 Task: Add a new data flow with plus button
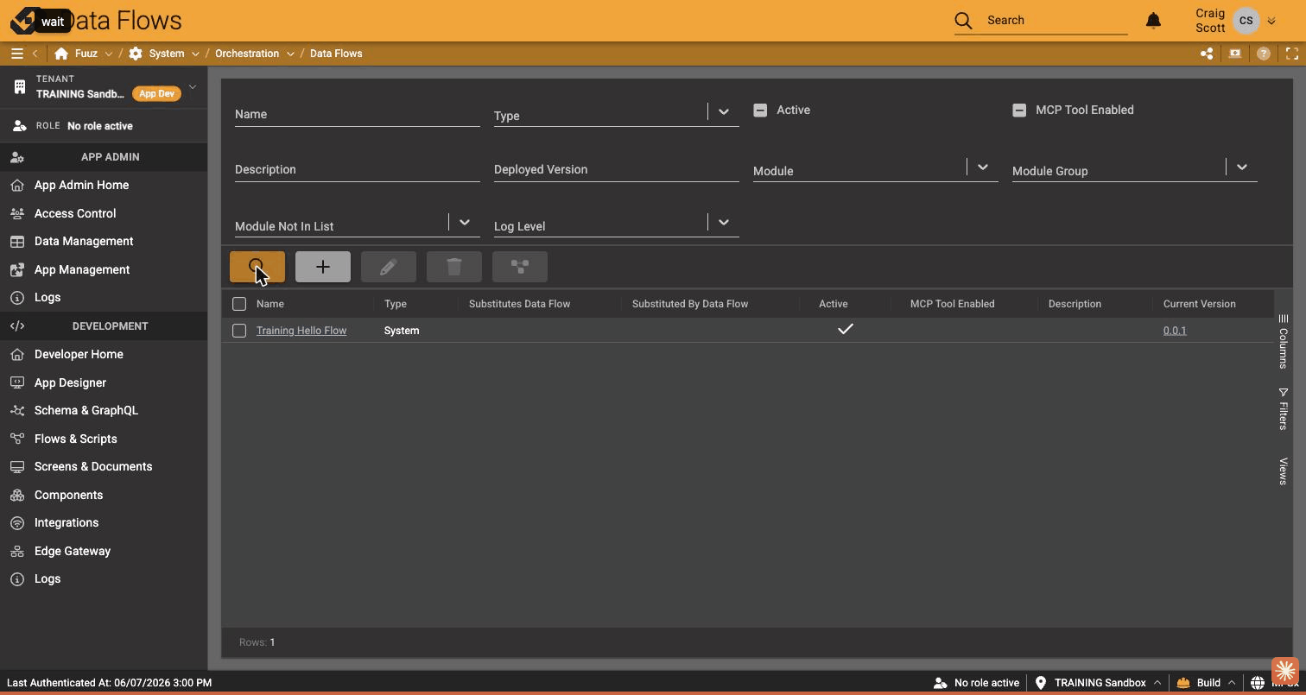(323, 267)
